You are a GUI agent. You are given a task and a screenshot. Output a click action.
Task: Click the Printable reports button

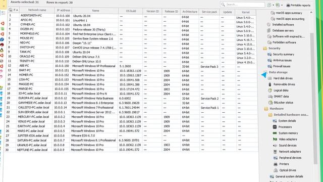coord(298,5)
